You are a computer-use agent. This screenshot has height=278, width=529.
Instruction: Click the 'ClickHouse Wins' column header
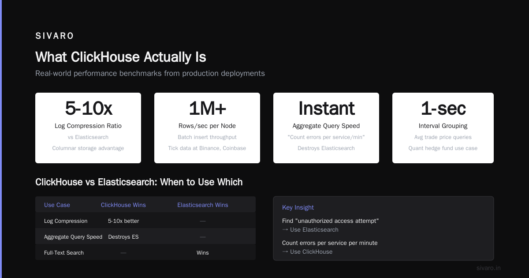click(123, 205)
